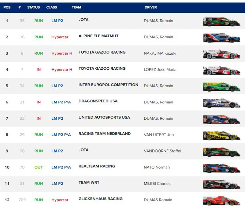This screenshot has height=208, width=245.
Task: Click JOTA team name in position 1 row
Action: pos(83,20)
